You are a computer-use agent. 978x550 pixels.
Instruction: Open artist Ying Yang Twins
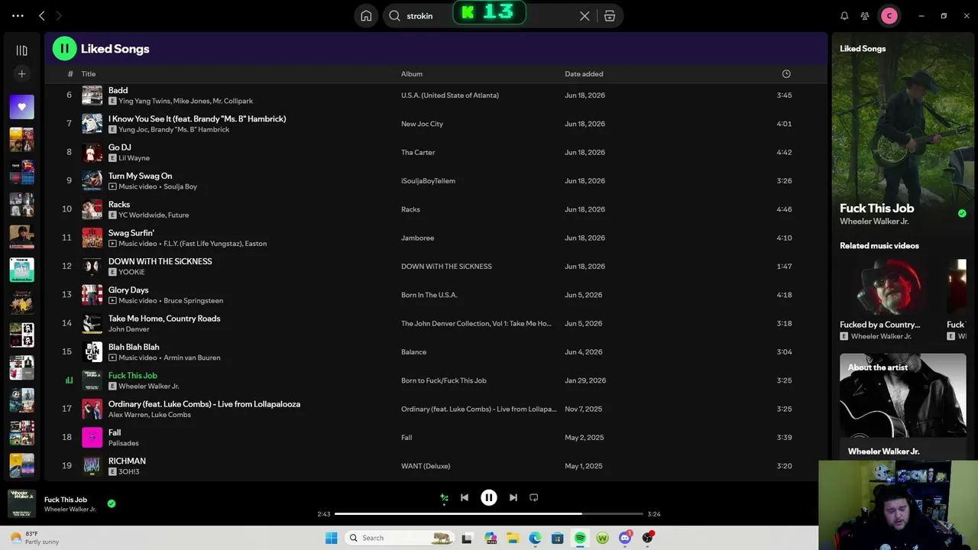[144, 101]
